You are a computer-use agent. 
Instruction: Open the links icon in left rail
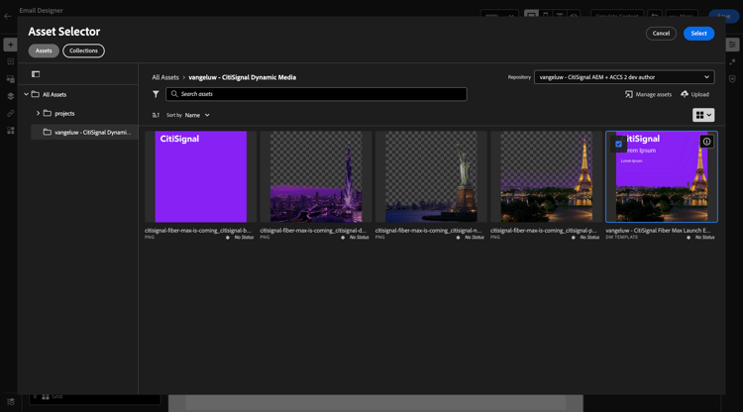point(11,113)
